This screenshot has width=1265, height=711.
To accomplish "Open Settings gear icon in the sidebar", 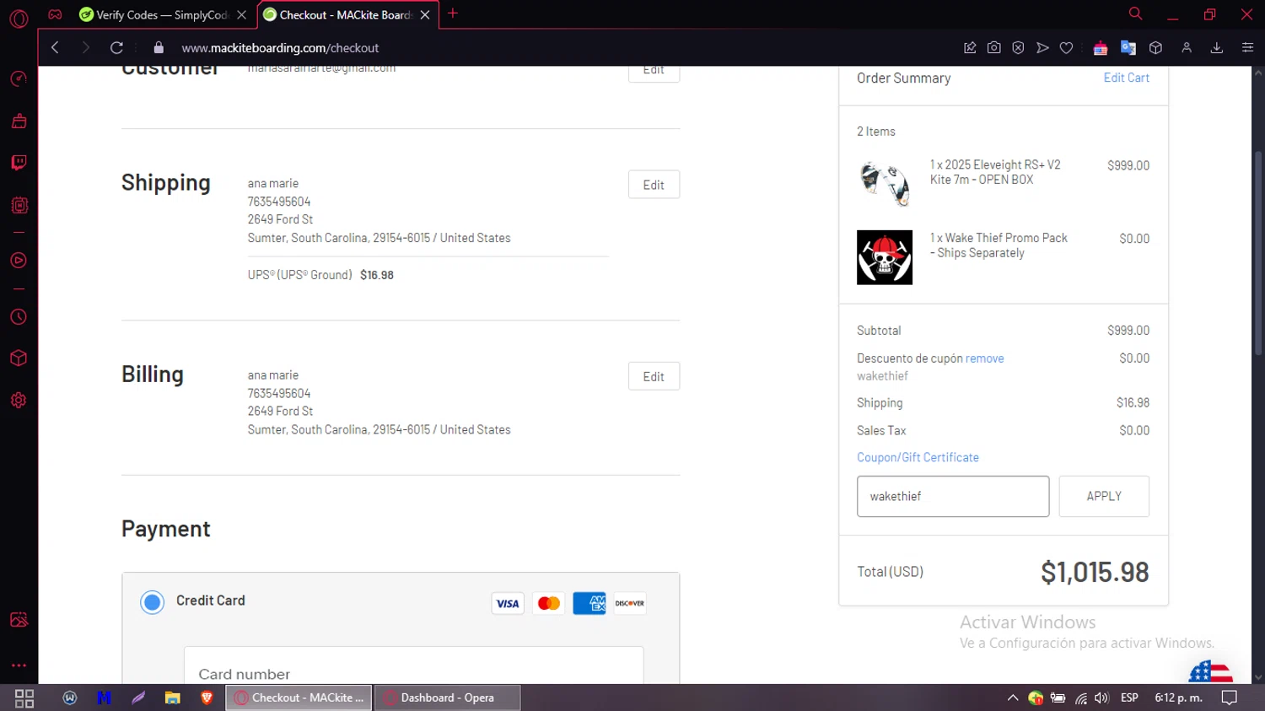I will click(19, 401).
